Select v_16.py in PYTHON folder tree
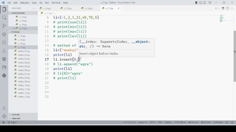 (x=23, y=44)
